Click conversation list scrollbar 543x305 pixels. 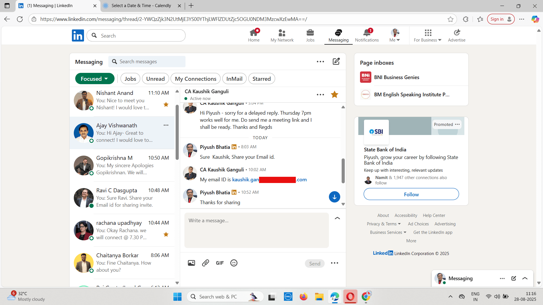pyautogui.click(x=177, y=132)
